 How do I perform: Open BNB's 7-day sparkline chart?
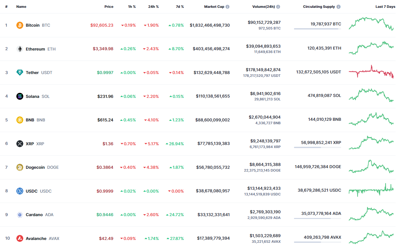click(371, 119)
